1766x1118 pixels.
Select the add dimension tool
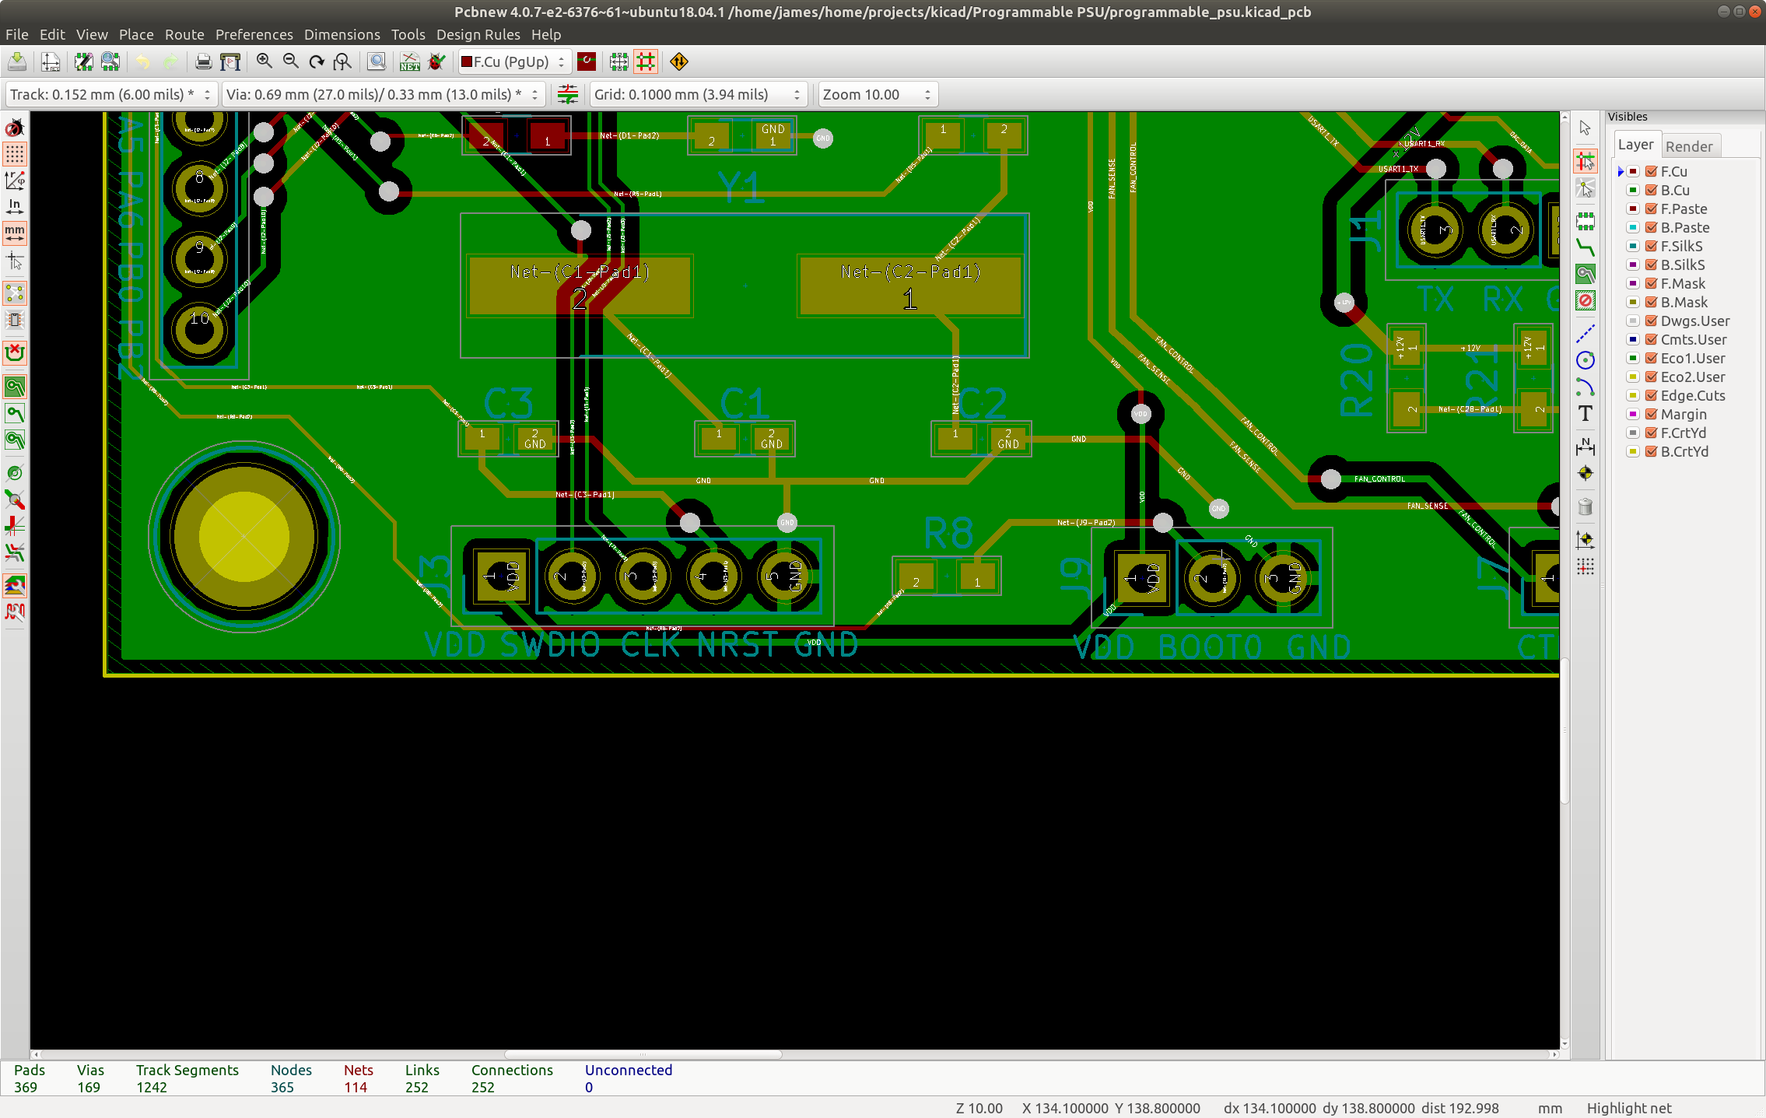1585,447
